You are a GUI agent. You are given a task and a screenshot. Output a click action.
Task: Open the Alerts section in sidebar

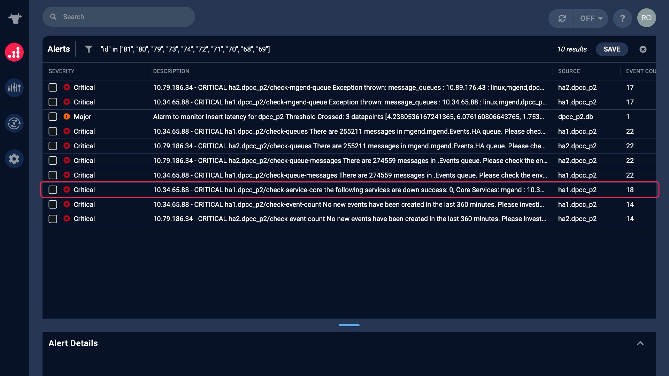tap(14, 52)
